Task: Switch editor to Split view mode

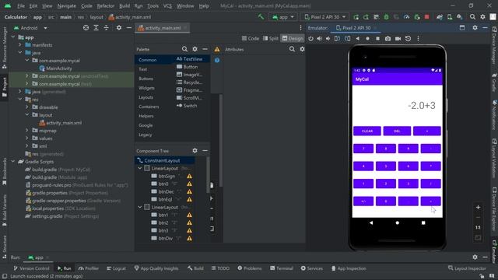Action: point(270,38)
